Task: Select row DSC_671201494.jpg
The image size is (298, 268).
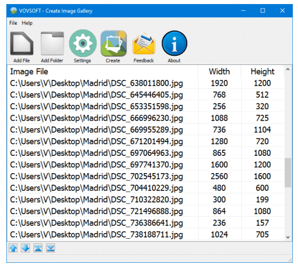Action: 146,141
